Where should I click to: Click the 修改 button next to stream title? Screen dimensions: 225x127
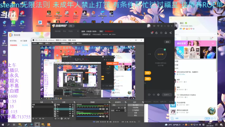101,31
